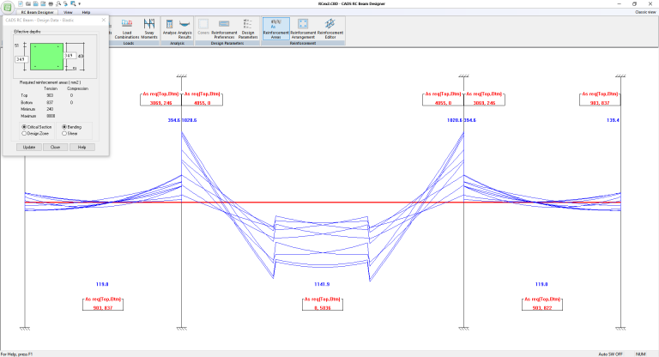Click the moment value 139.4
The width and height of the screenshot is (659, 357).
[x=613, y=120]
